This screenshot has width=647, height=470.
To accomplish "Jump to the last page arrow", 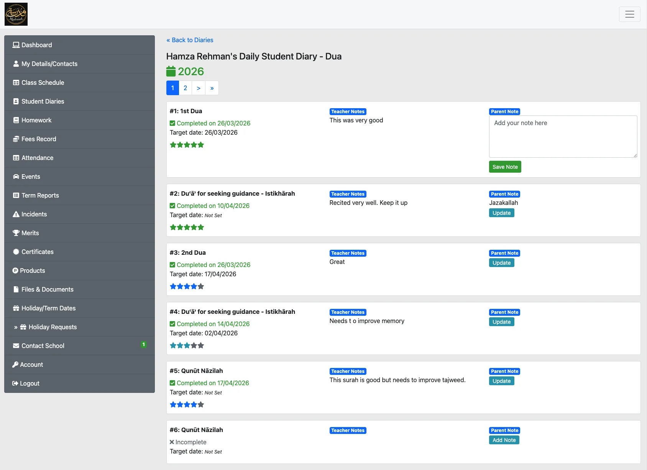I will click(x=212, y=88).
